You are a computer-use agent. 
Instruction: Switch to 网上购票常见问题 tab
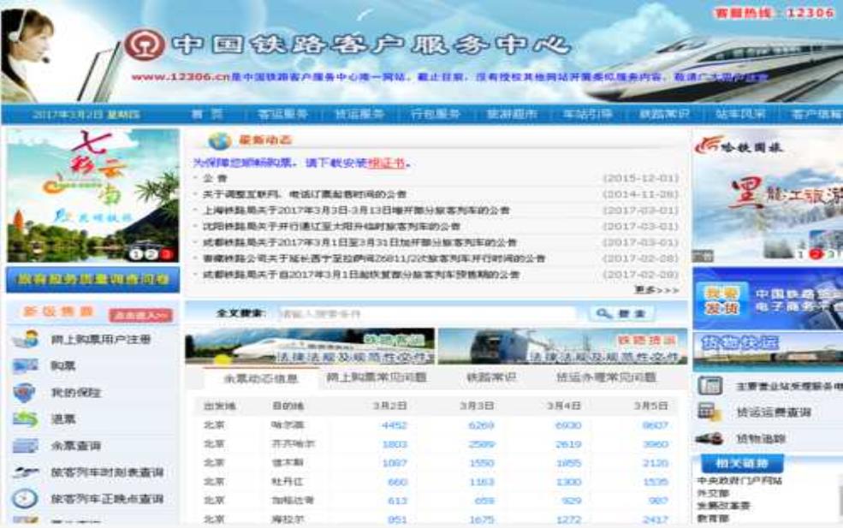tap(377, 377)
